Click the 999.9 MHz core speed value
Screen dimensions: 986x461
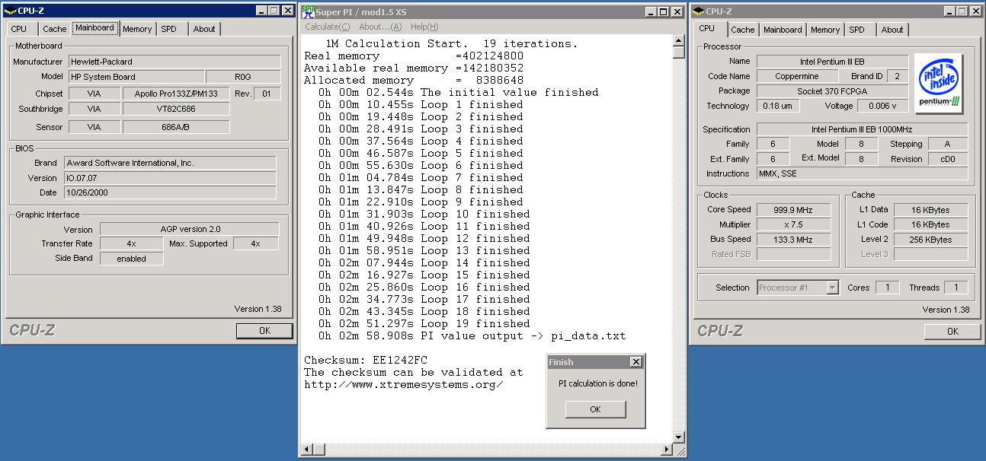tap(793, 209)
